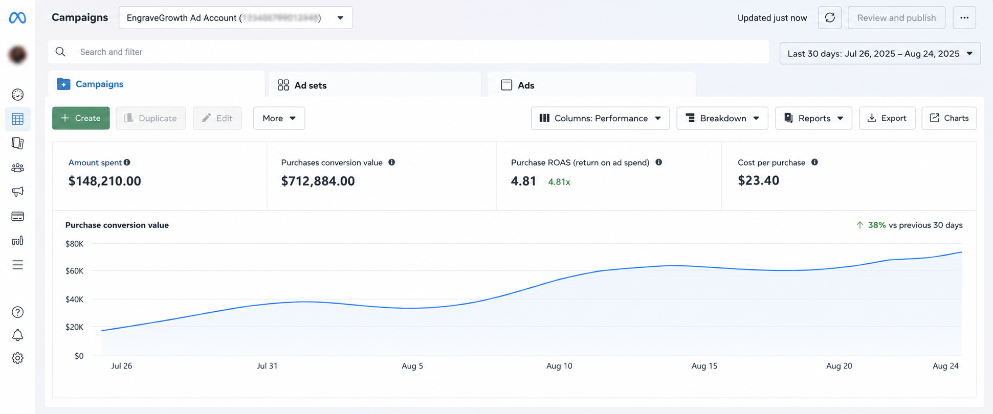
Task: Click the refresh data icon button
Action: click(x=830, y=18)
